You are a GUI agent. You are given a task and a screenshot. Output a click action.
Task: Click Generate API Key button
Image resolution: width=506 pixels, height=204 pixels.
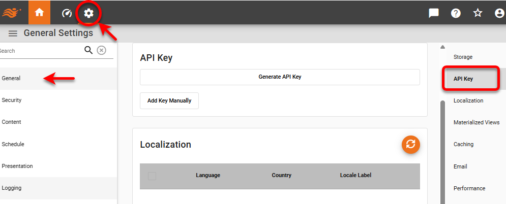click(280, 77)
